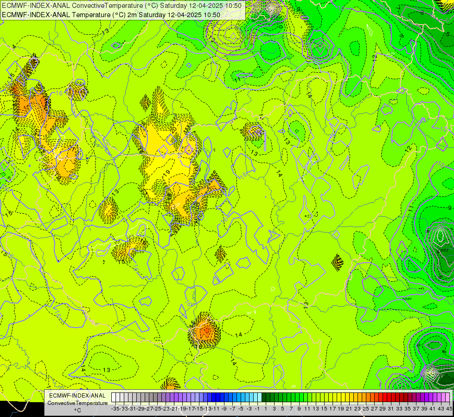Click the legend value -21
Screen dimensions: 454x417
[174, 409]
